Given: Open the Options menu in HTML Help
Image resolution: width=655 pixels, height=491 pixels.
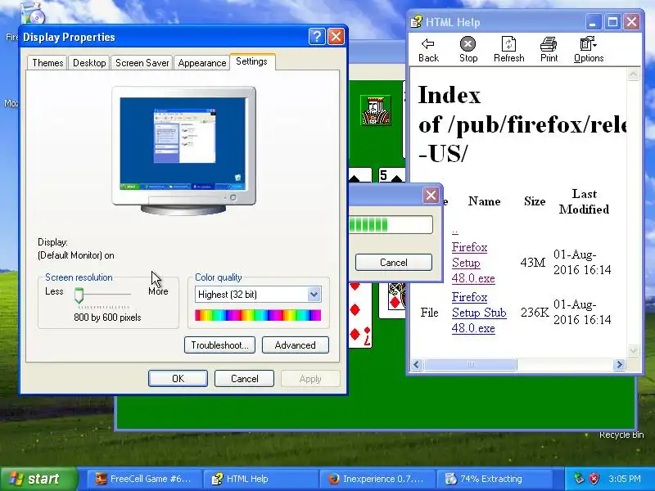Looking at the screenshot, I should tap(588, 50).
